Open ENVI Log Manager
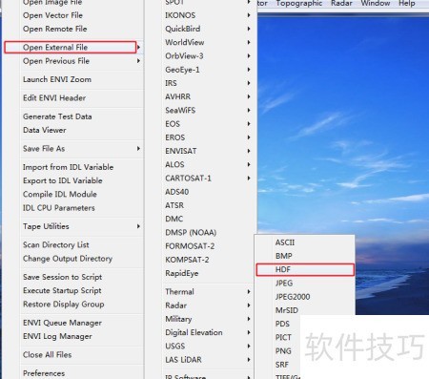 pyautogui.click(x=57, y=336)
